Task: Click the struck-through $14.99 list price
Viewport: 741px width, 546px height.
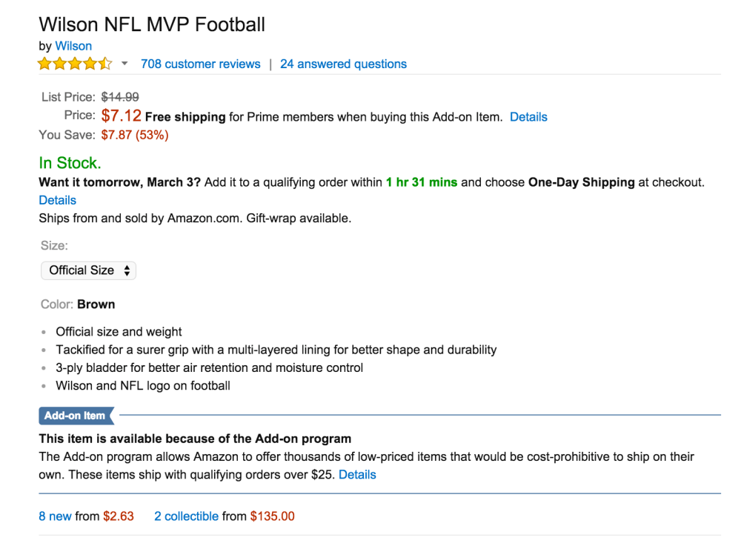Action: coord(120,97)
